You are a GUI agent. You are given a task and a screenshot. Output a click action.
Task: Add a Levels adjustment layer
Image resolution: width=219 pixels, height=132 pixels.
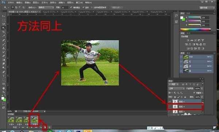coord(192,40)
